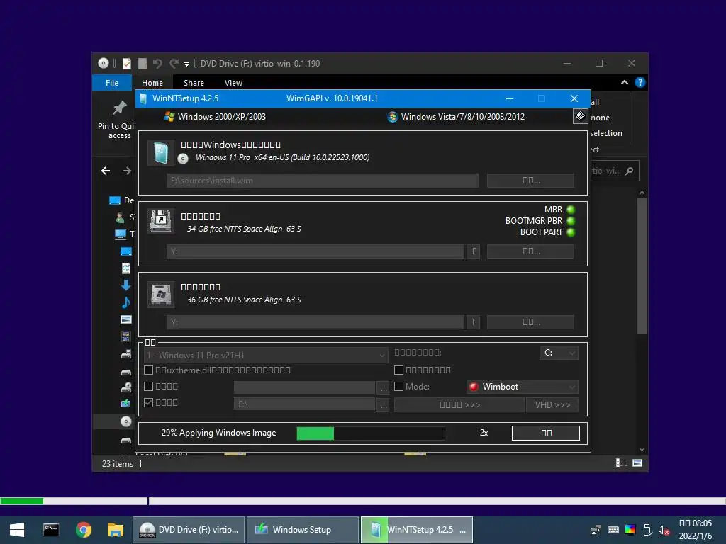Viewport: 726px width, 544px height.
Task: Launch Google Chrome from the taskbar
Action: [84, 530]
